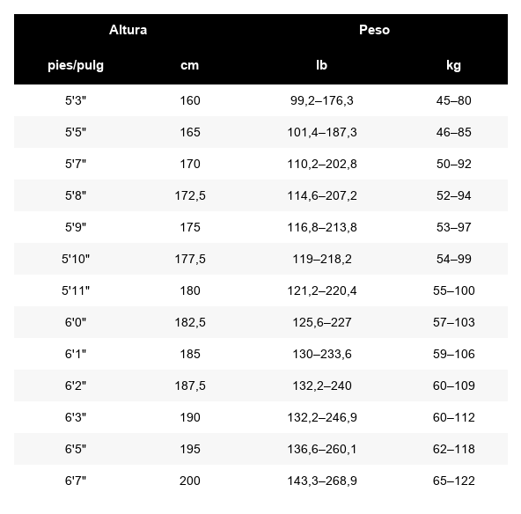Click the 62–118 kg cell

tap(453, 449)
